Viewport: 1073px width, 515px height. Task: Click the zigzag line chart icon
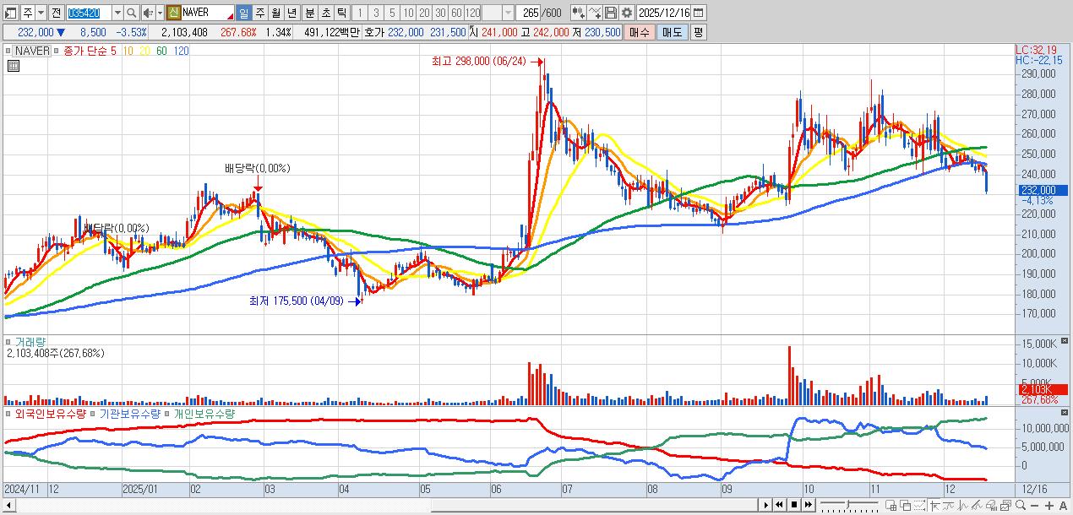point(962,505)
